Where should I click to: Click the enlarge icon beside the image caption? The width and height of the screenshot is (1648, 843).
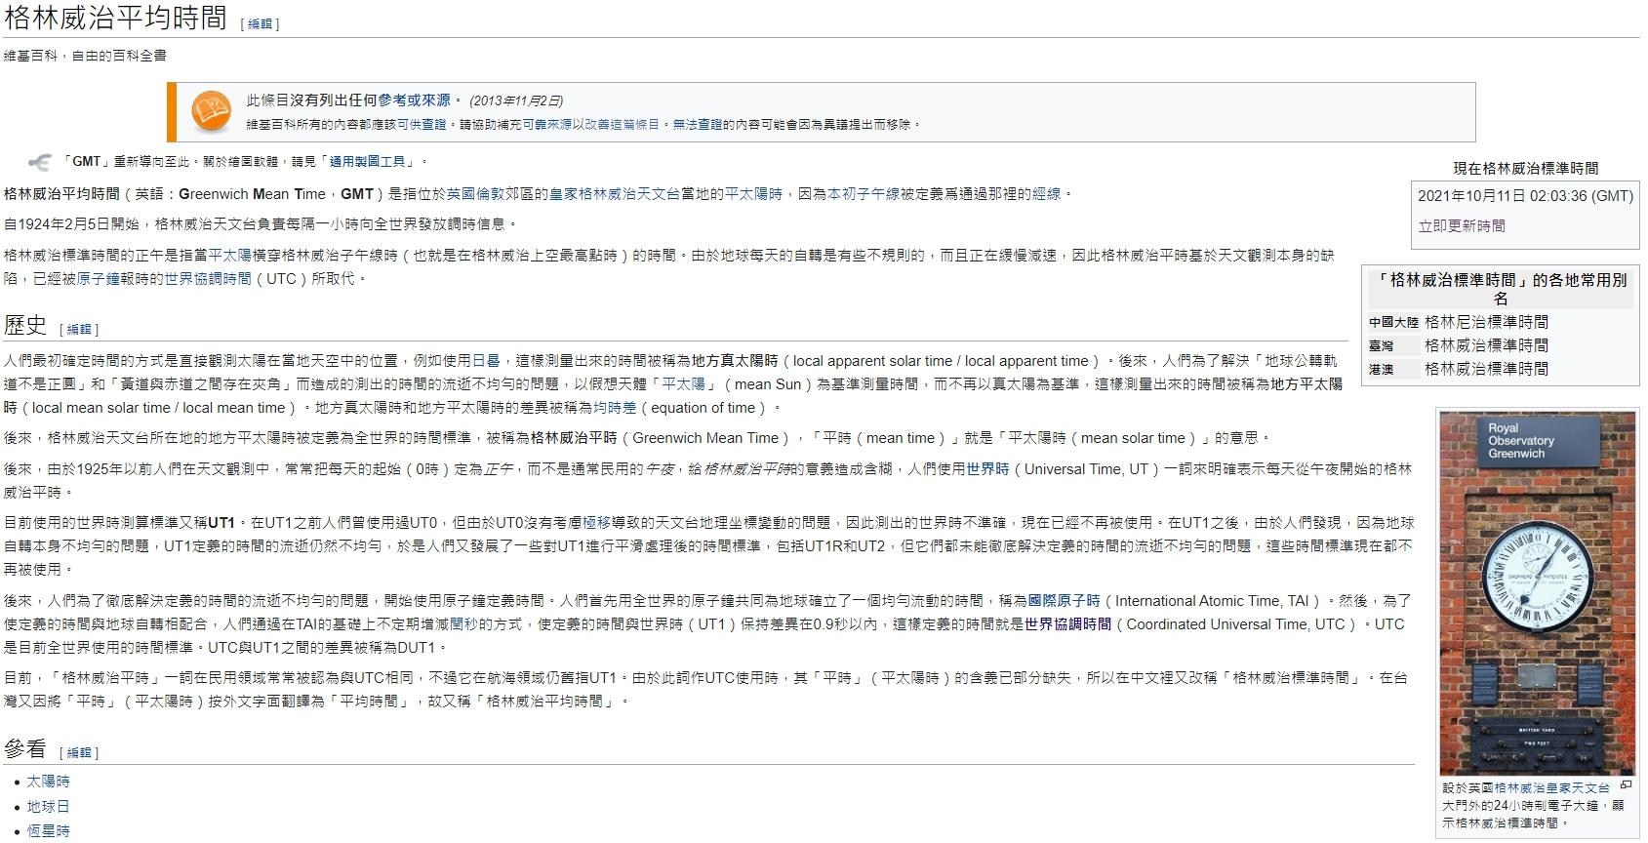1626,785
